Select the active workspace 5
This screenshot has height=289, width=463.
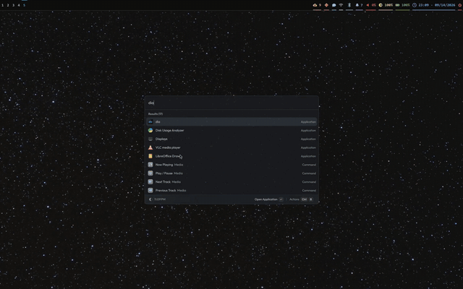24,5
